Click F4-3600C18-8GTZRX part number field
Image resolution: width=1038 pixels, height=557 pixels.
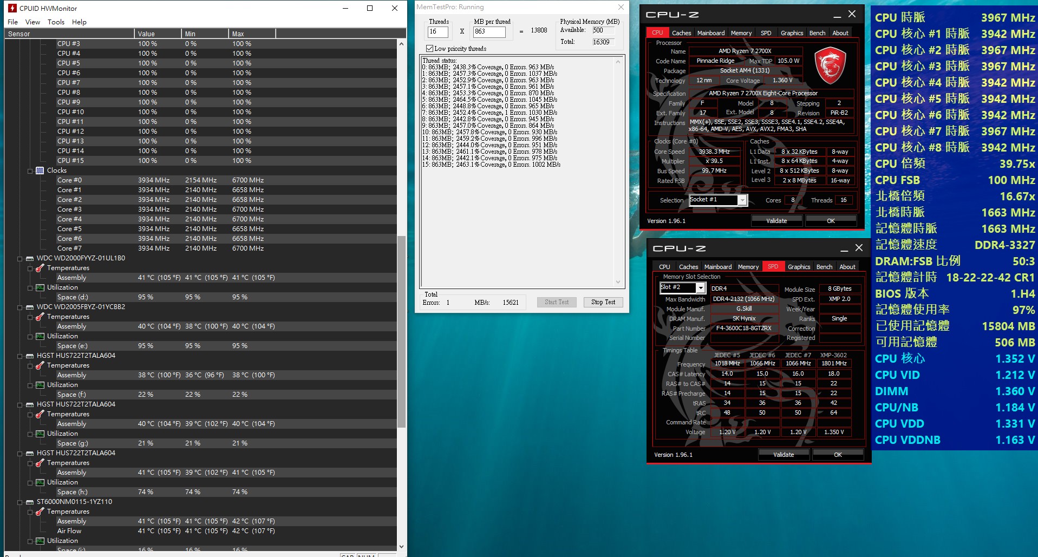tap(744, 328)
